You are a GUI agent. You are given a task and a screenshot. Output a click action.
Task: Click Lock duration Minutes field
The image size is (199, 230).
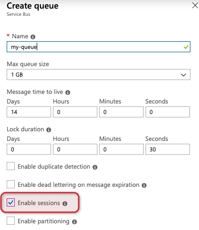[x=121, y=149]
